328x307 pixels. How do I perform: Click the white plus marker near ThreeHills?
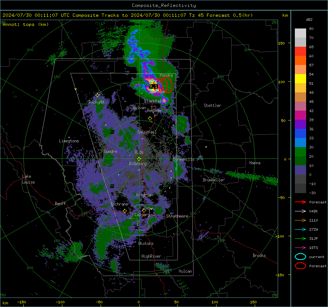tap(206, 147)
